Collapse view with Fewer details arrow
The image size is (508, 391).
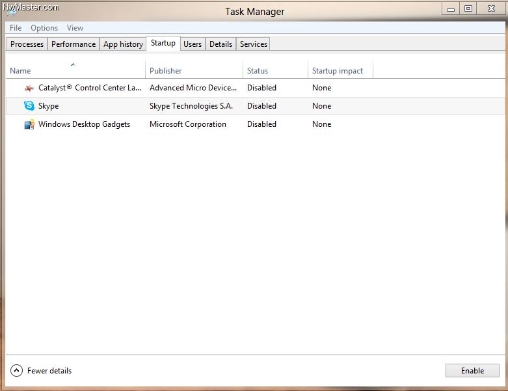pos(16,371)
